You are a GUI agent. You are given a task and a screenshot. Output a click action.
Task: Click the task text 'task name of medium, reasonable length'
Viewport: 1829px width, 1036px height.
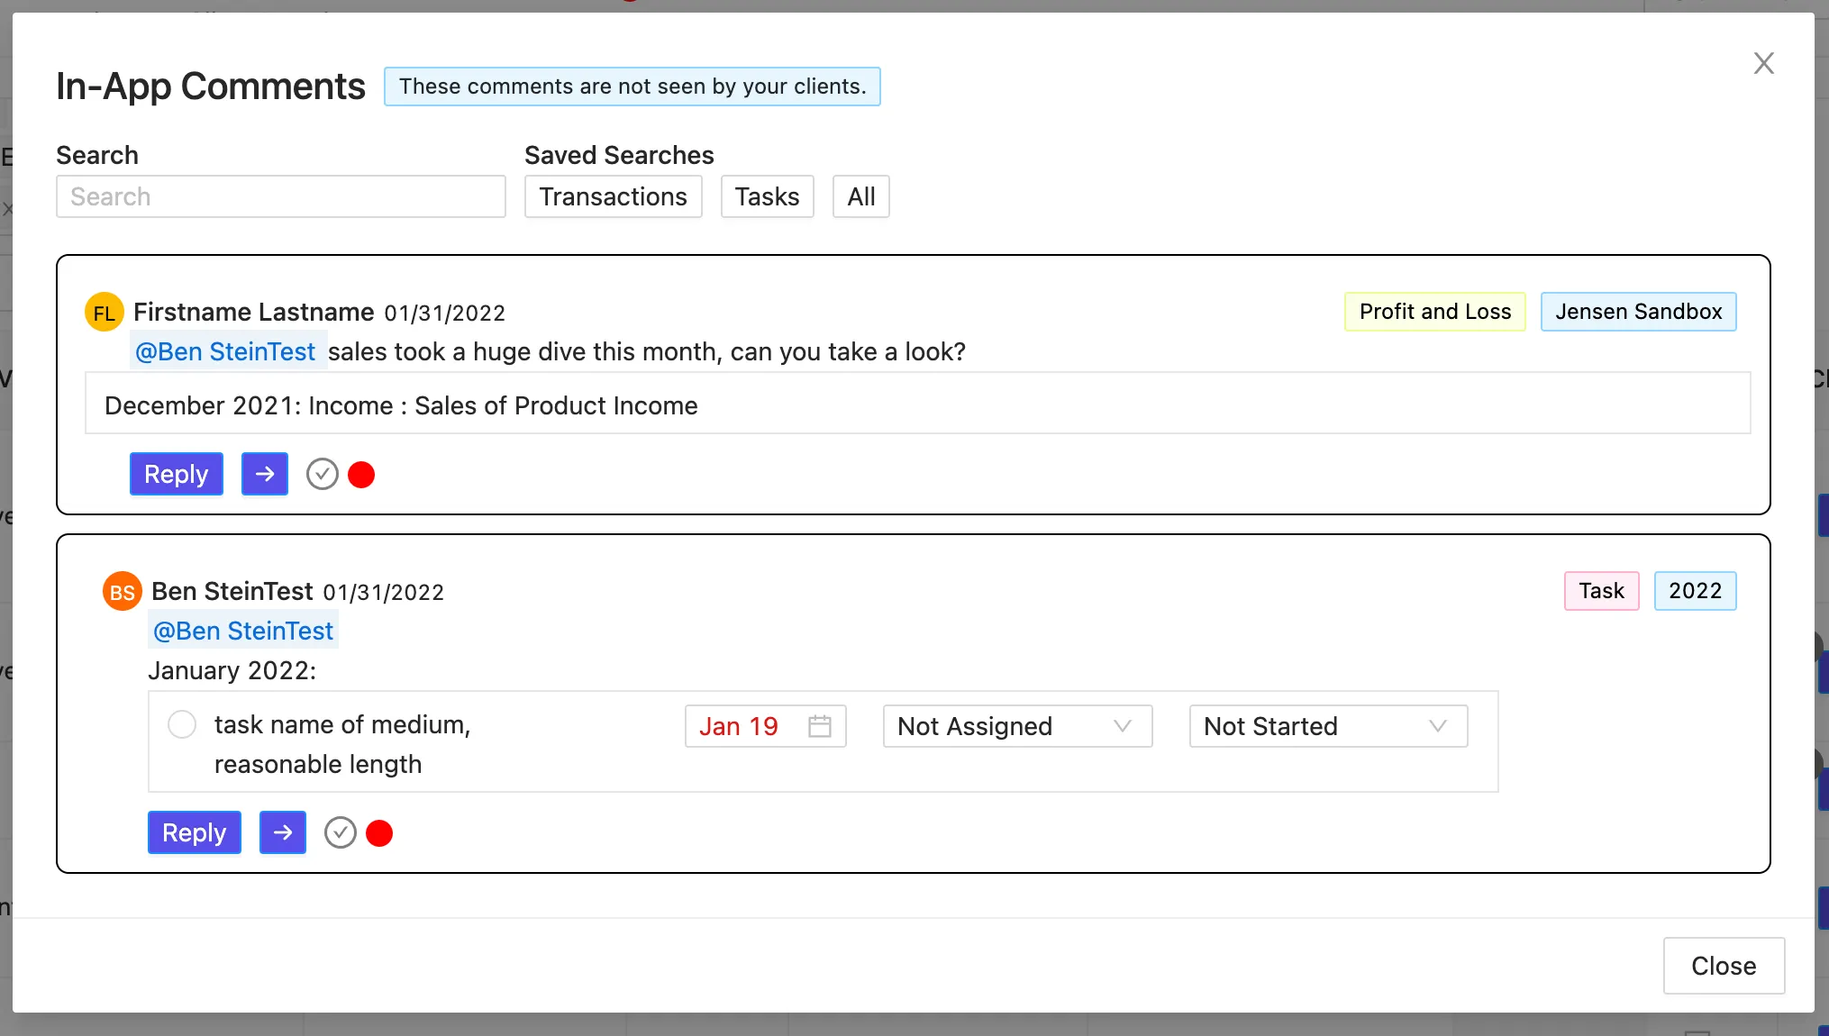pyautogui.click(x=342, y=744)
